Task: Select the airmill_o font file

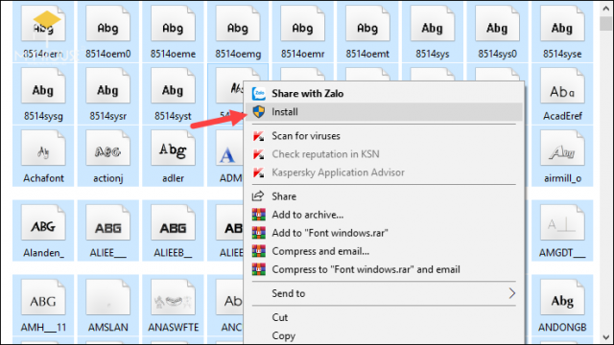Action: point(562,156)
